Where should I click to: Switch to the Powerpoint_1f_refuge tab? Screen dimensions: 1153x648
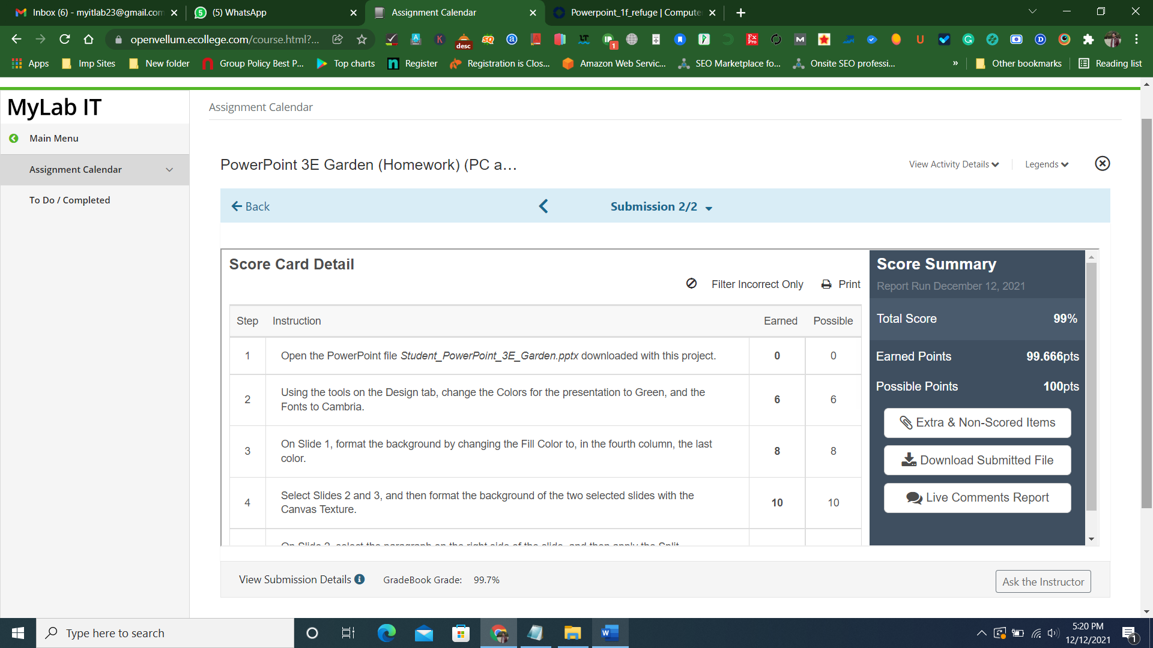click(x=635, y=13)
